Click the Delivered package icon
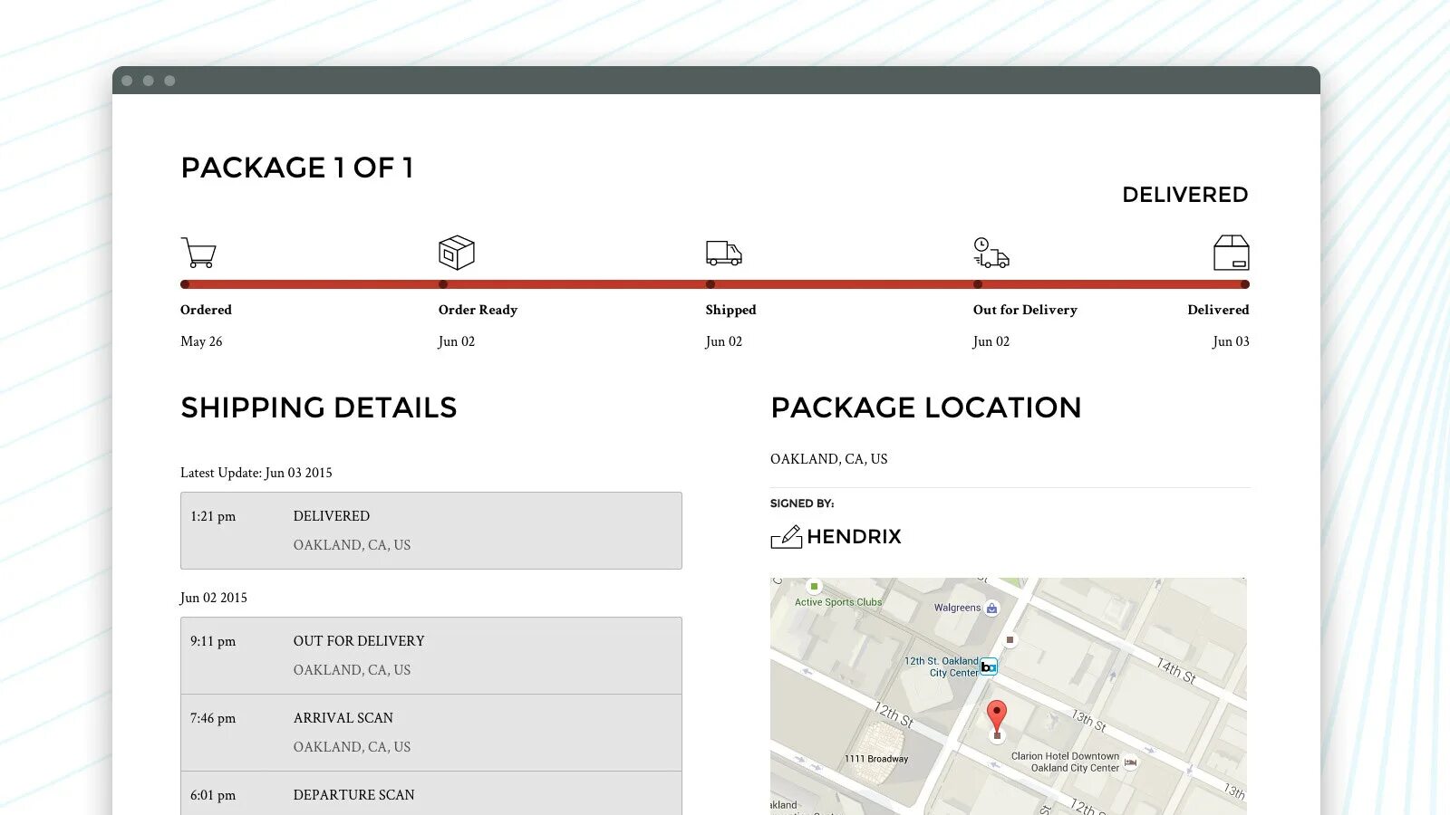1450x815 pixels. 1232,253
